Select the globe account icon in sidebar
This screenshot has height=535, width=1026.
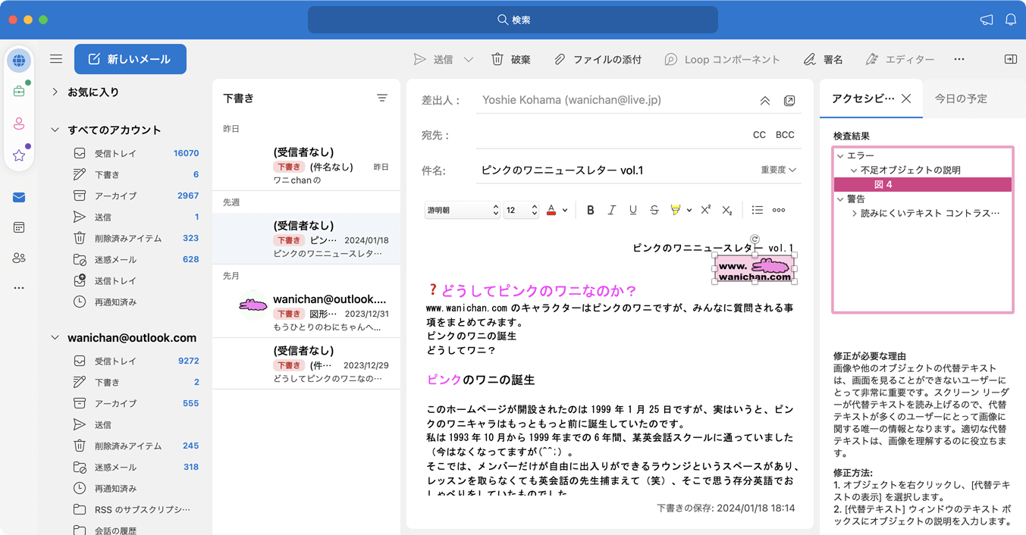click(19, 61)
